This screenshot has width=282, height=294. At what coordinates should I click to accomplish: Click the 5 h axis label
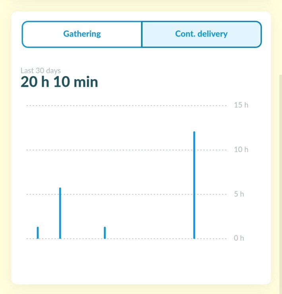coord(239,194)
